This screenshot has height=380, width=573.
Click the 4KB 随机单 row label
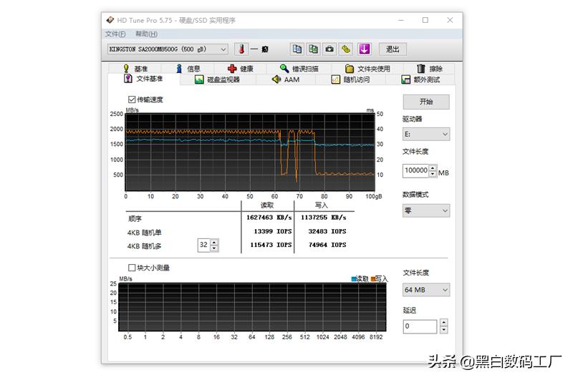[145, 233]
